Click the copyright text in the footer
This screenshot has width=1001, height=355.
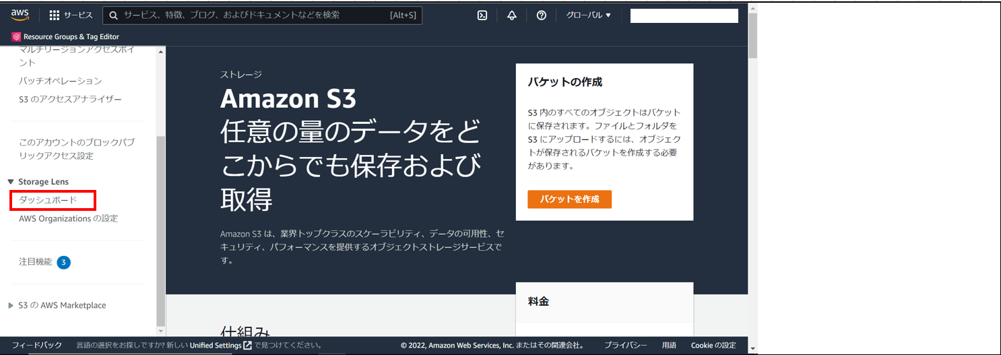point(492,346)
